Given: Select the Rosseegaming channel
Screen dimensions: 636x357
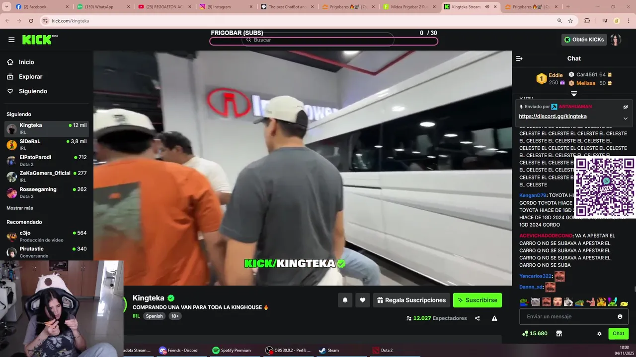Looking at the screenshot, I should 47,192.
